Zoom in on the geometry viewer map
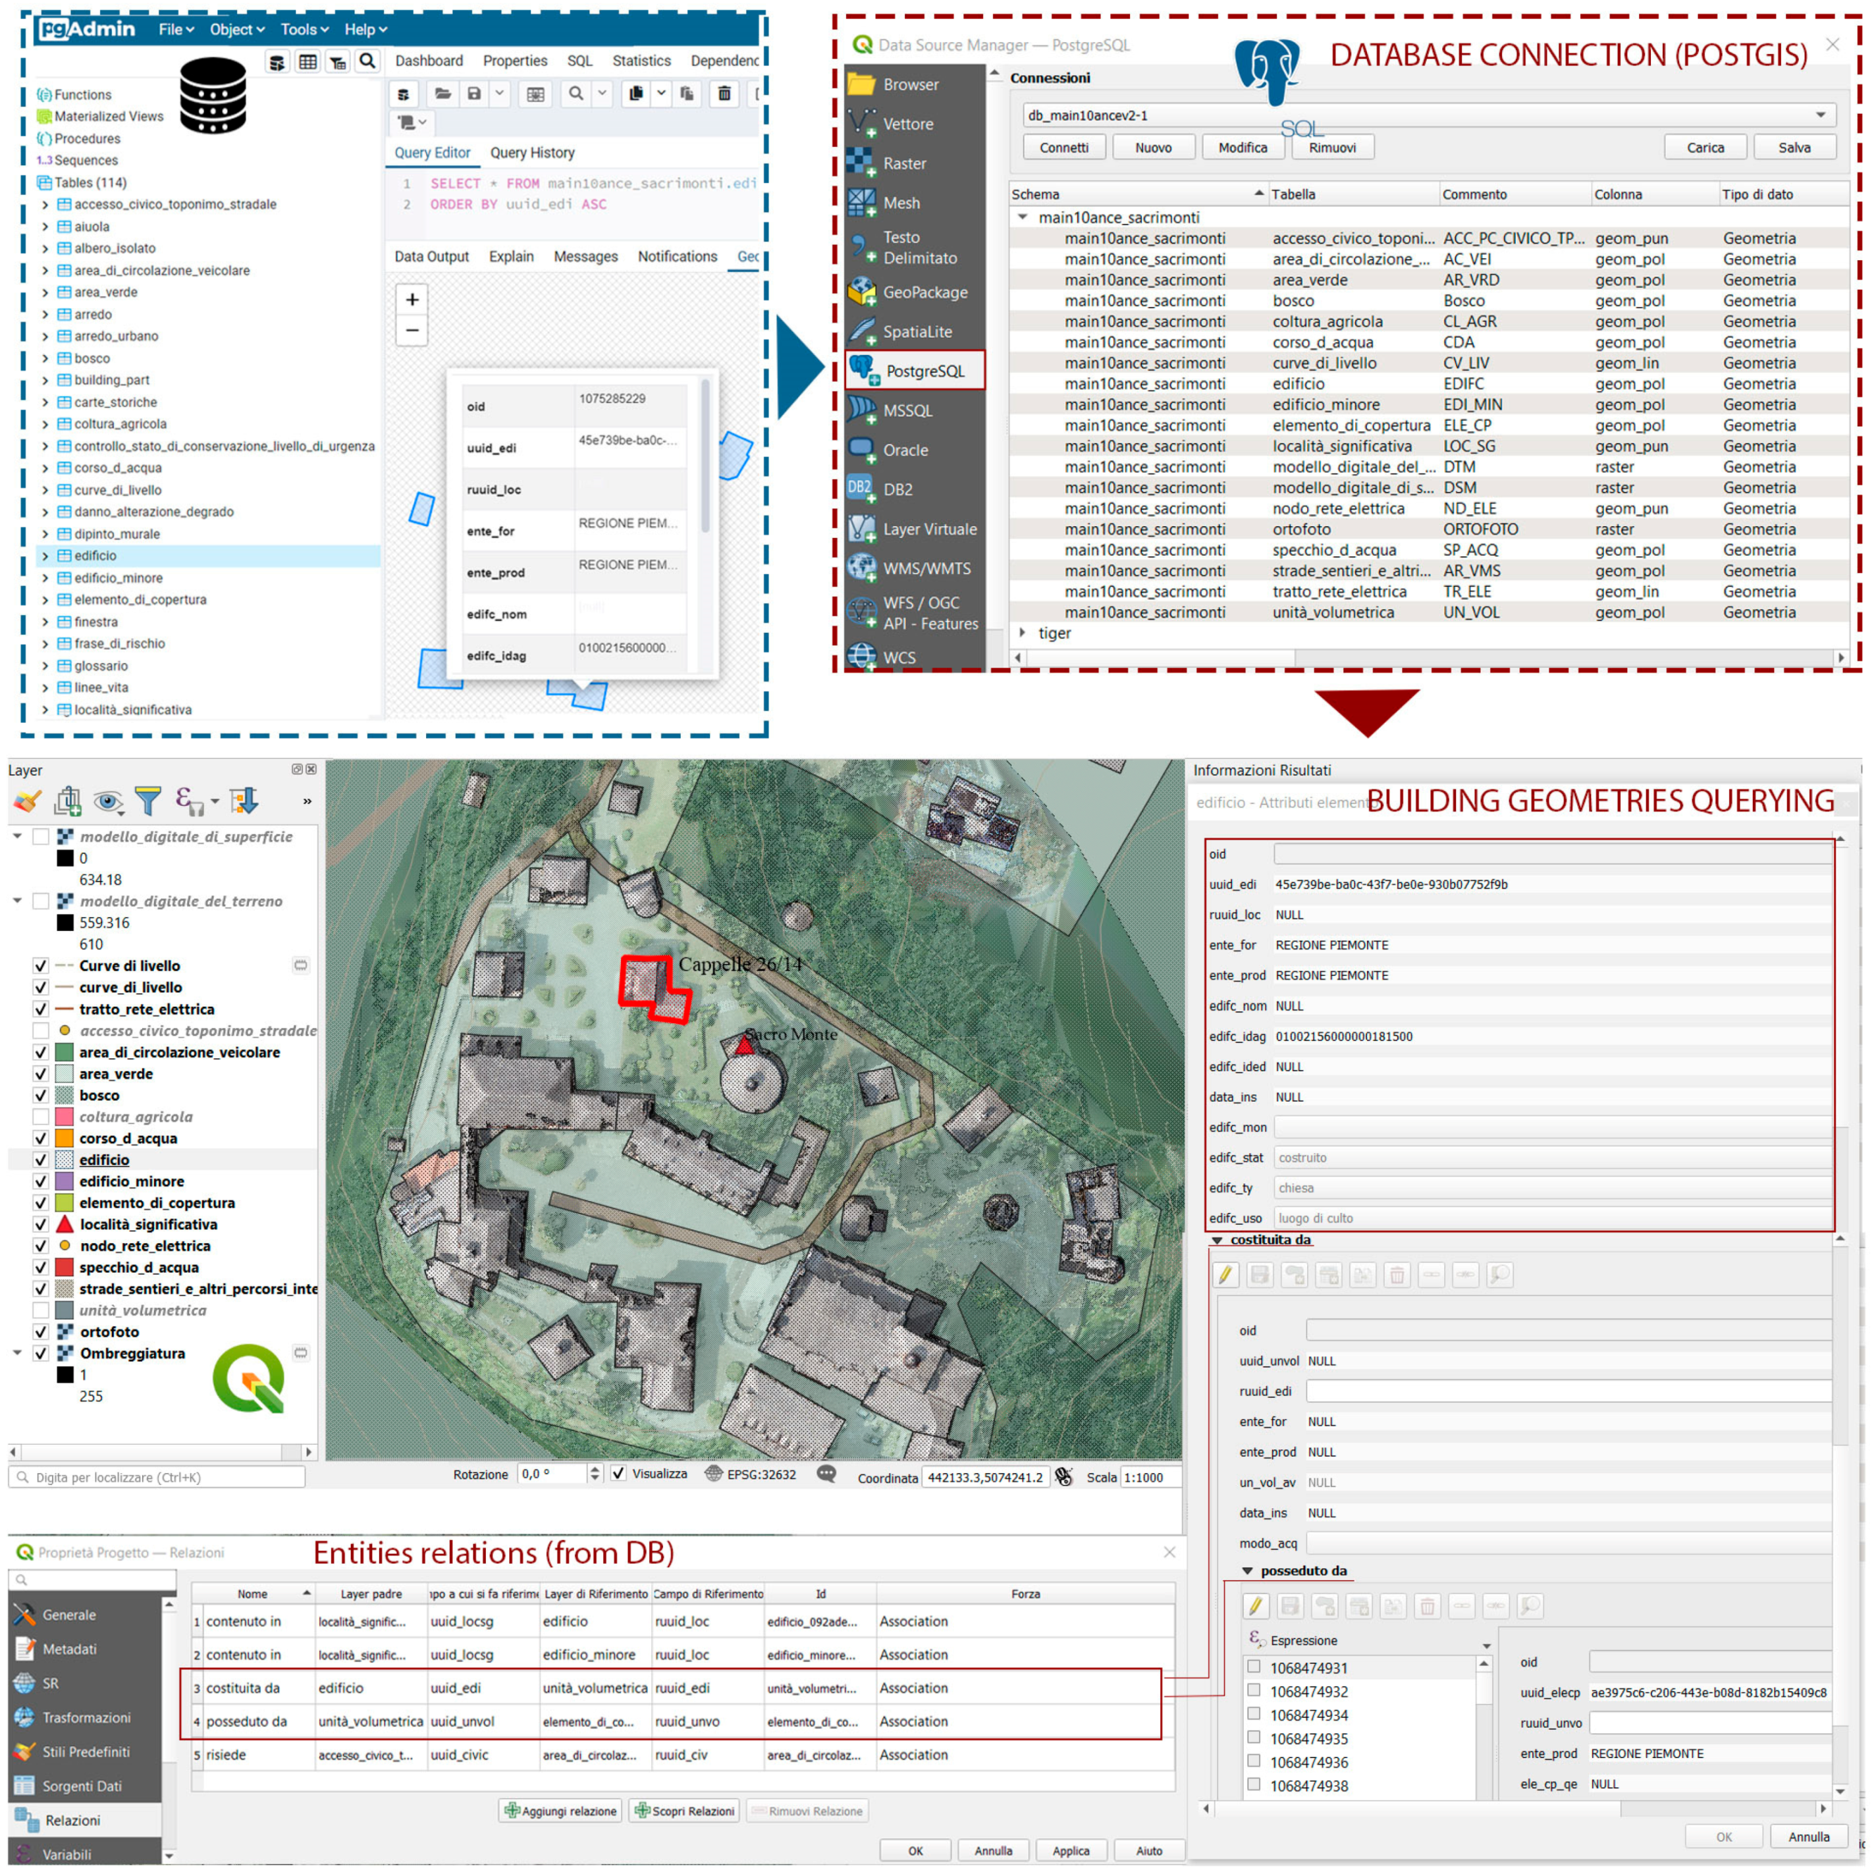This screenshot has height=1876, width=1876. click(412, 299)
